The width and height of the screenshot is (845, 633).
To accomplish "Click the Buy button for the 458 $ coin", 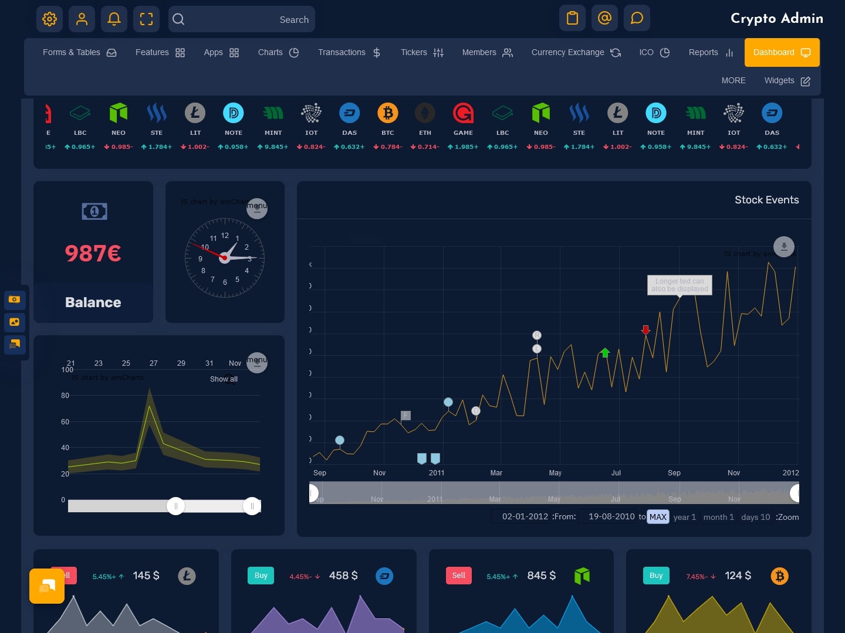I will click(261, 576).
